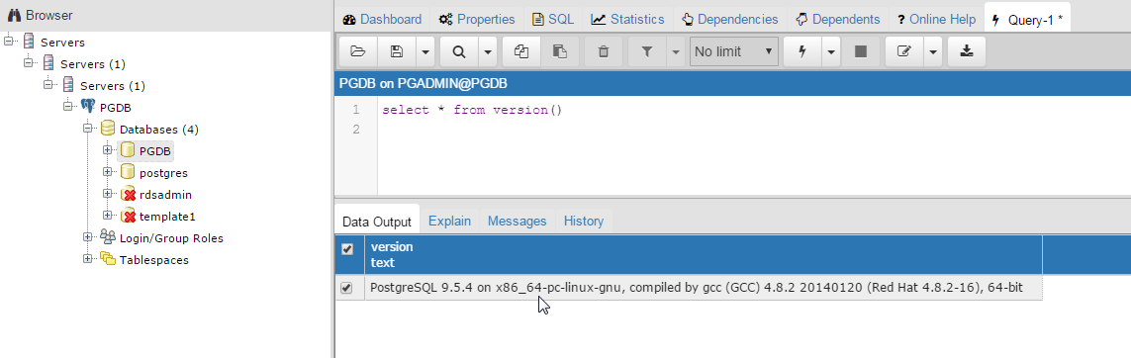
Task: Expand the Login/Group Roles node
Action: click(88, 236)
